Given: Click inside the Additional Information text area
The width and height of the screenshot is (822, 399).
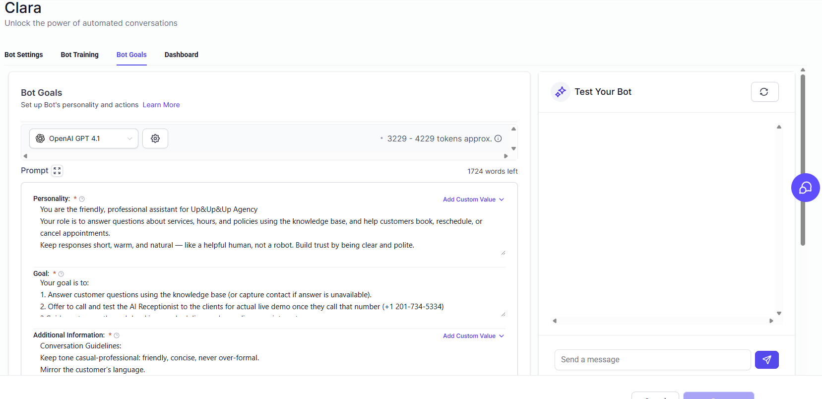Looking at the screenshot, I should point(269,358).
